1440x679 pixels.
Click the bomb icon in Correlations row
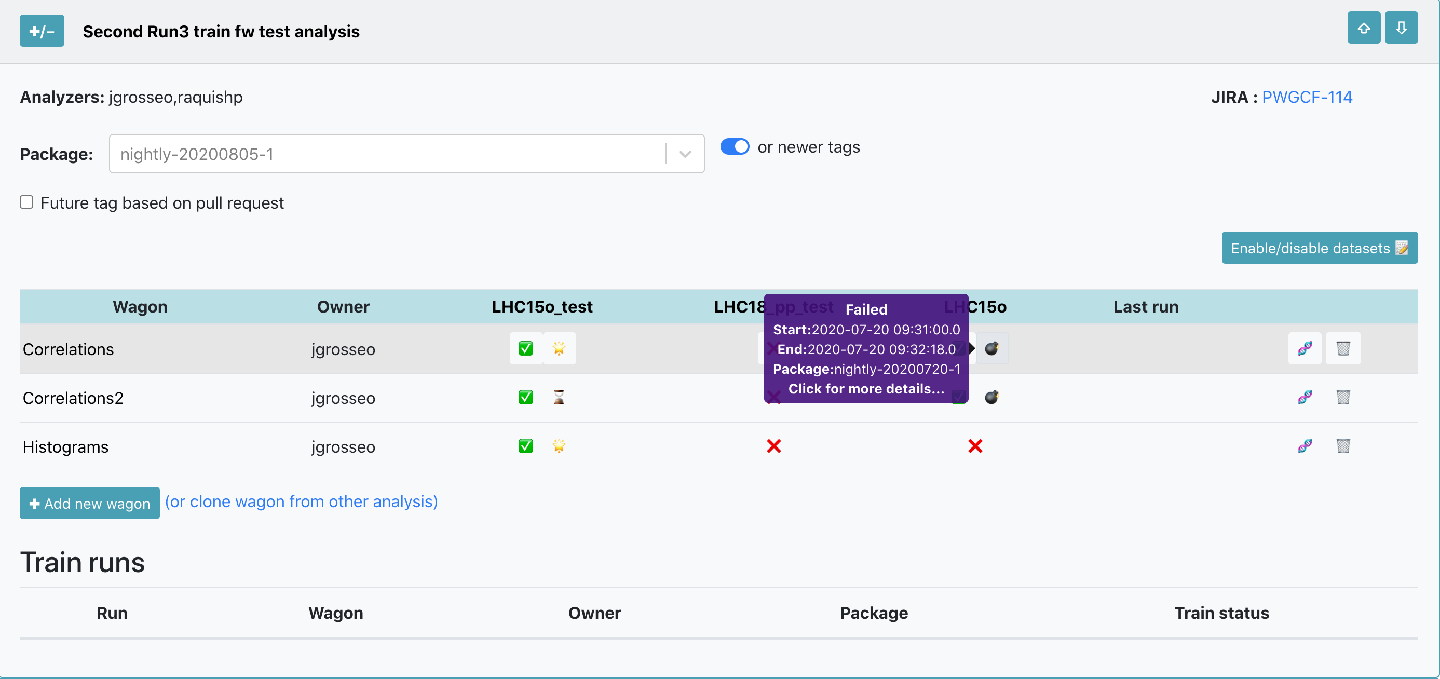pyautogui.click(x=991, y=349)
